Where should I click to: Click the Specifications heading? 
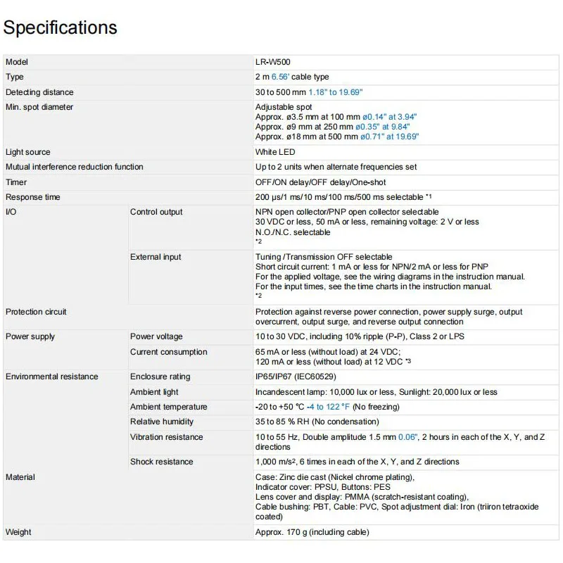pyautogui.click(x=60, y=27)
